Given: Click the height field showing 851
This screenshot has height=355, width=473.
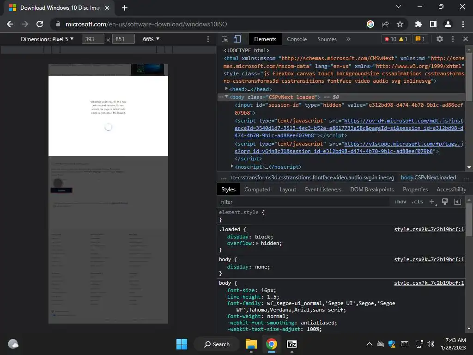Looking at the screenshot, I should (x=123, y=39).
